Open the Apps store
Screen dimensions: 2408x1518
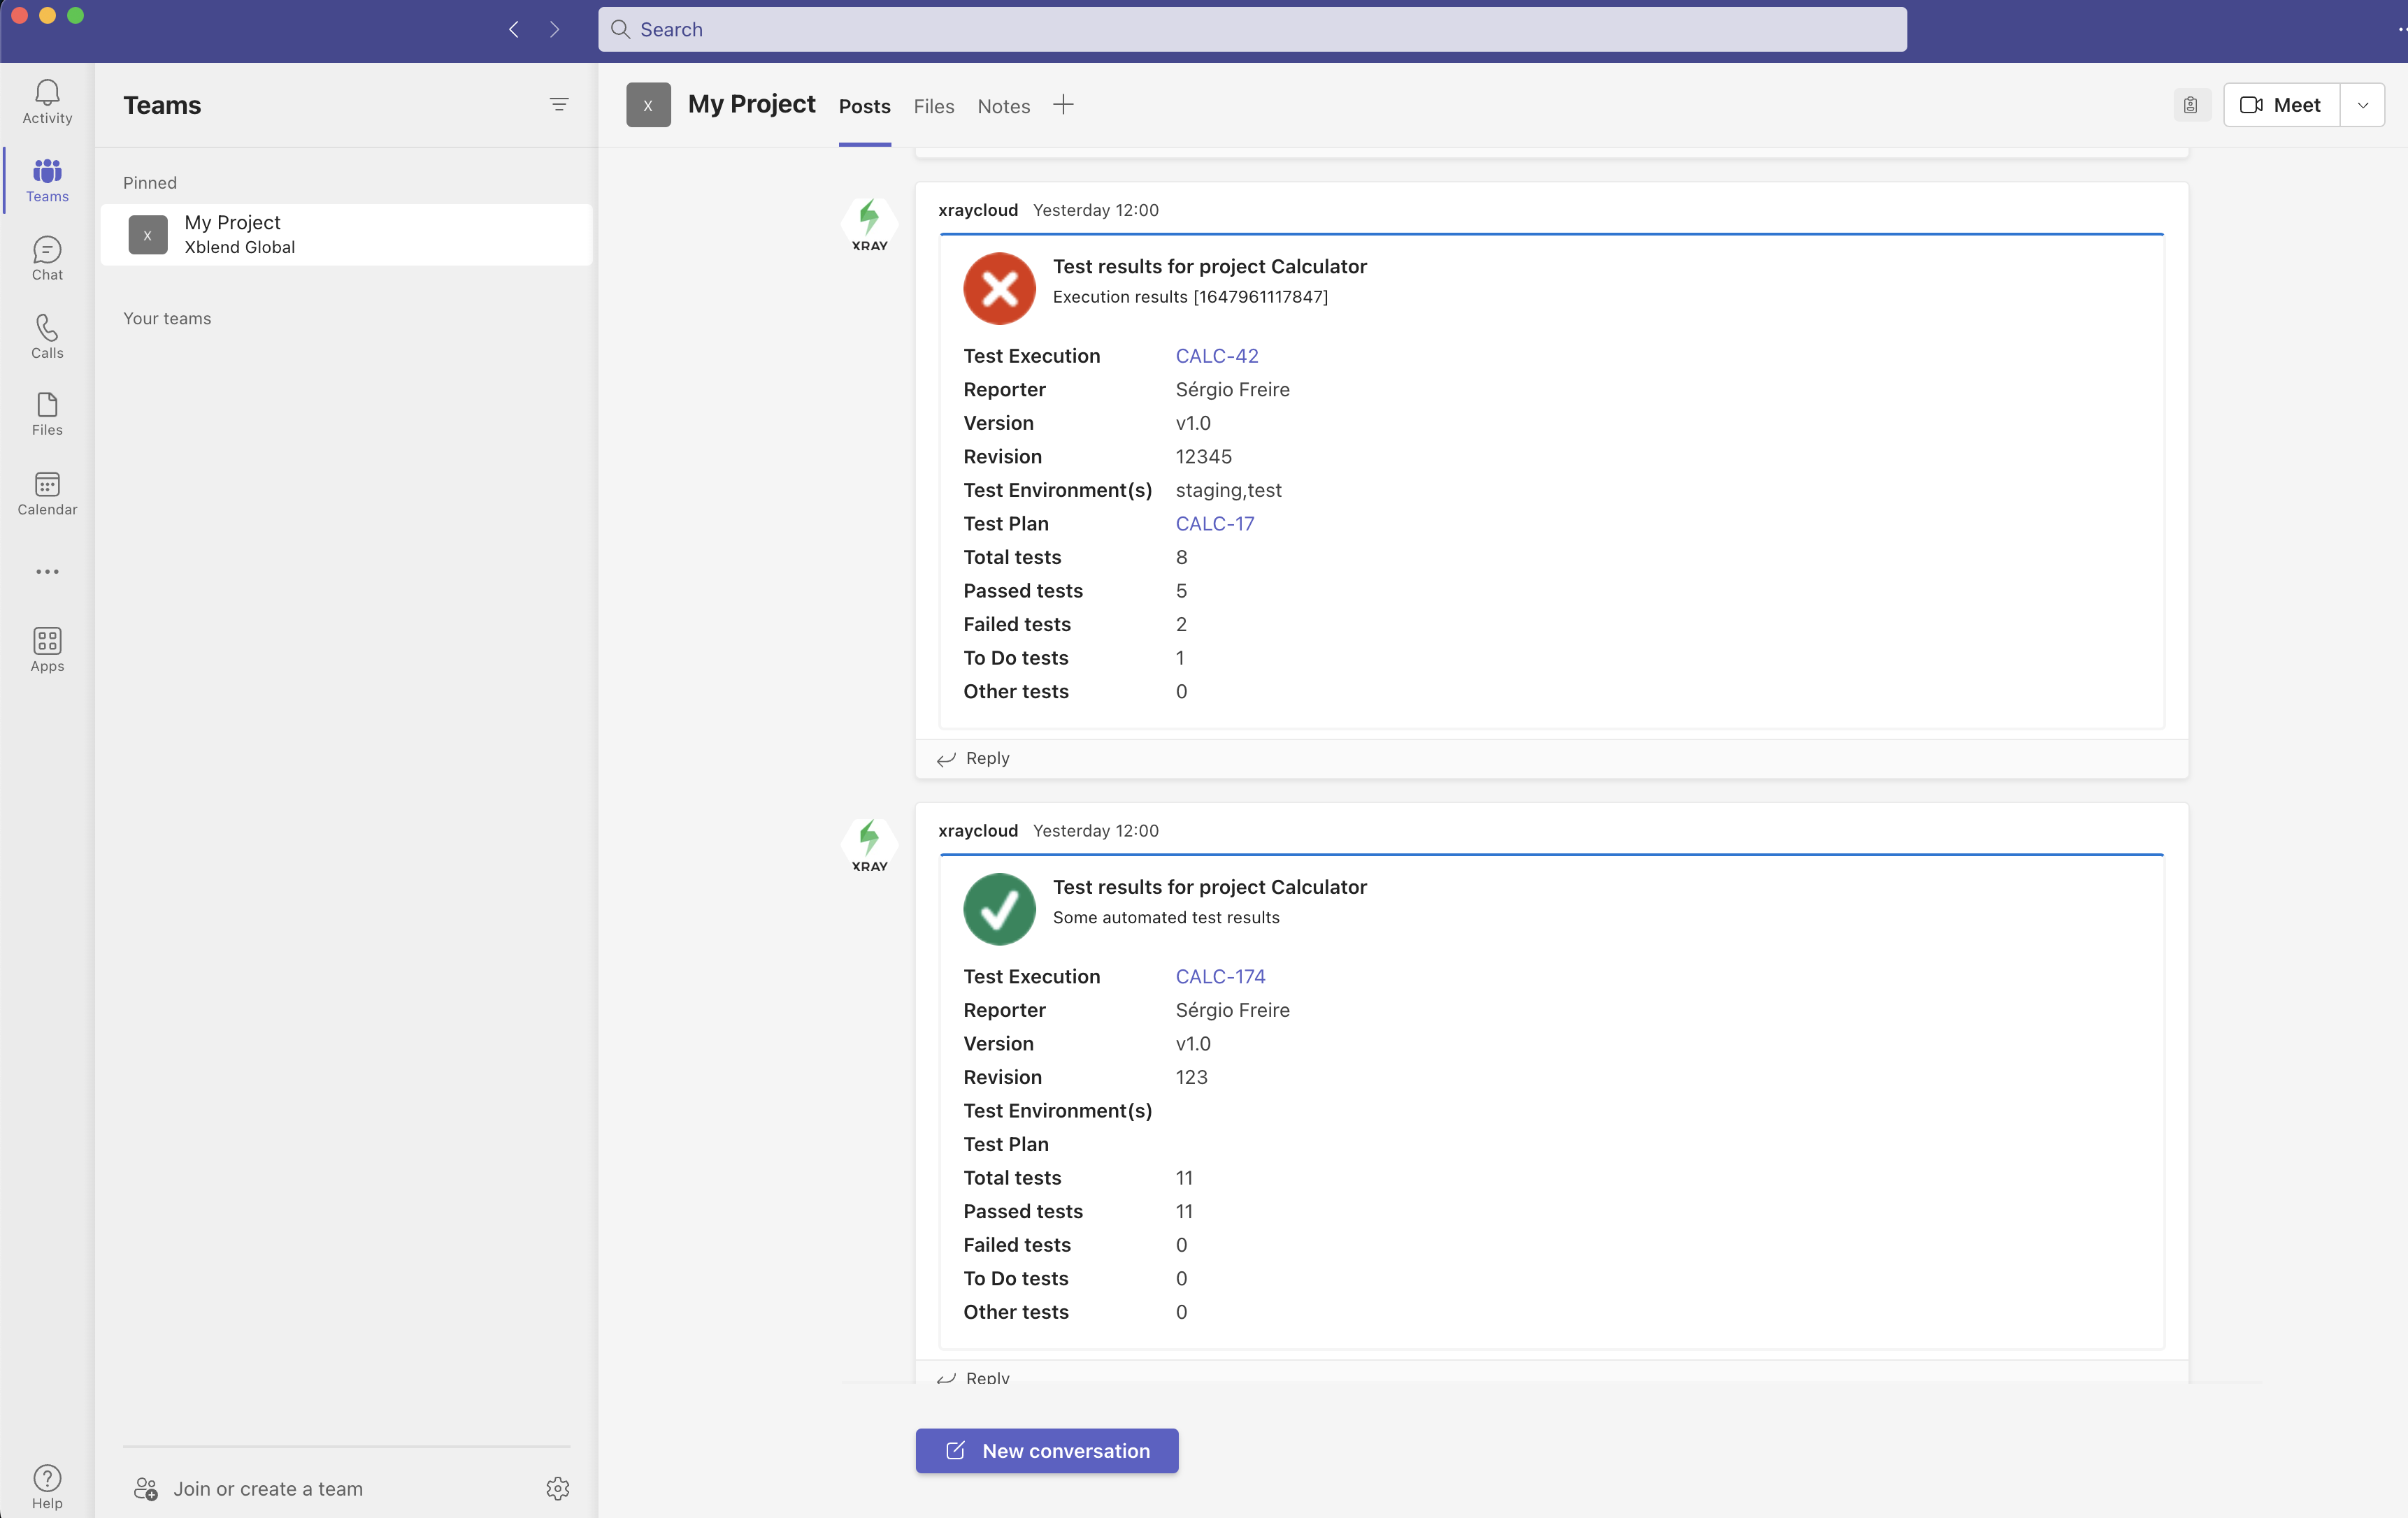pos(47,651)
